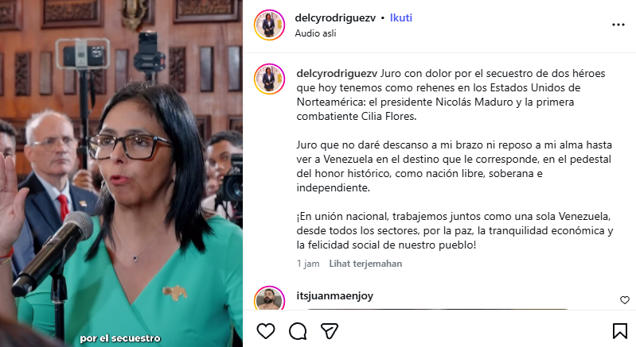The image size is (636, 347).
Task: Click the microphone in the video frame
Action: (x=53, y=253)
